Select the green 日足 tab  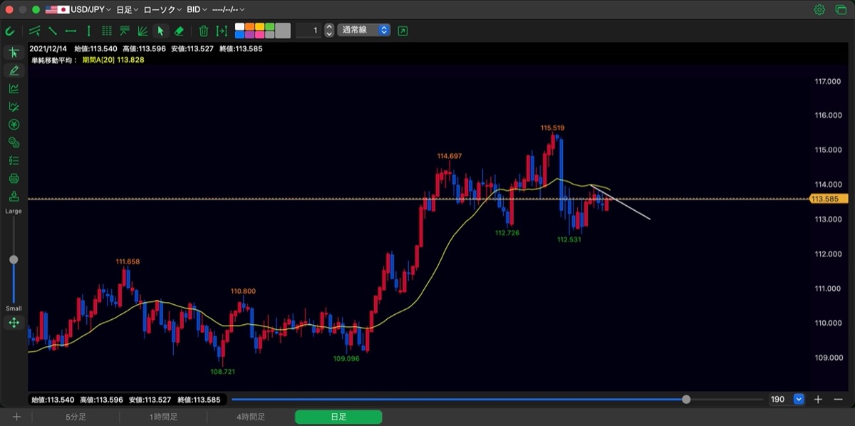(x=338, y=417)
